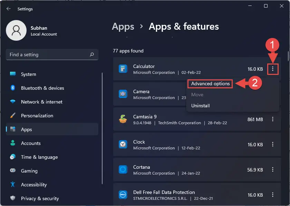Click the Subhan user avatar

[x=16, y=30]
